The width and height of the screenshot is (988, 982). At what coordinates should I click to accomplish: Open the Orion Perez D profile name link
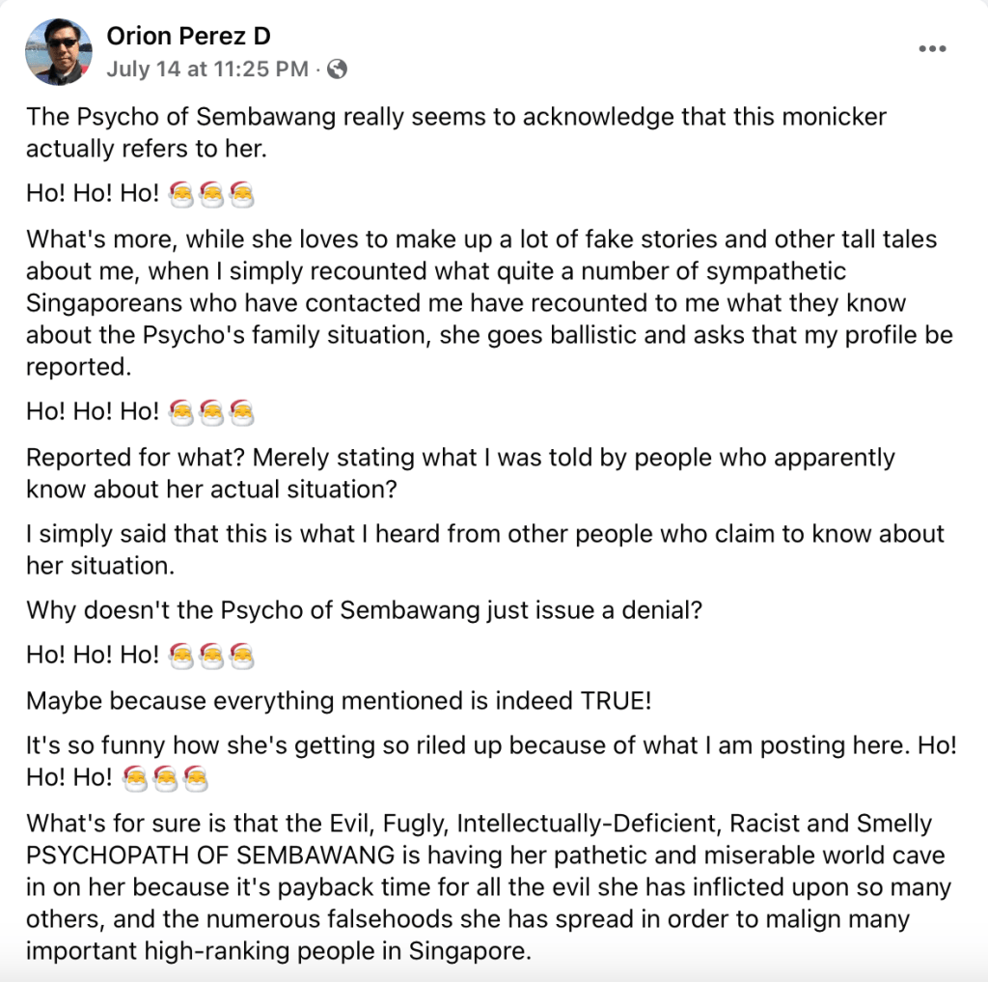coord(188,37)
